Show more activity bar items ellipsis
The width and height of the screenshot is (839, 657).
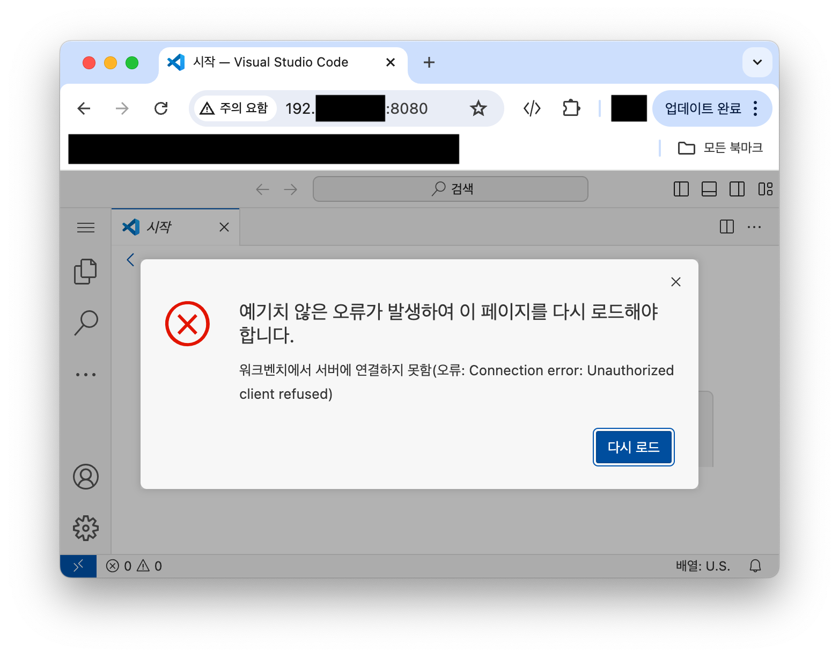86,374
